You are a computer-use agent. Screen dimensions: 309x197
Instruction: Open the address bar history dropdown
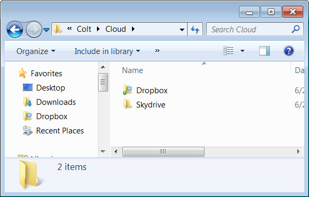[182, 30]
